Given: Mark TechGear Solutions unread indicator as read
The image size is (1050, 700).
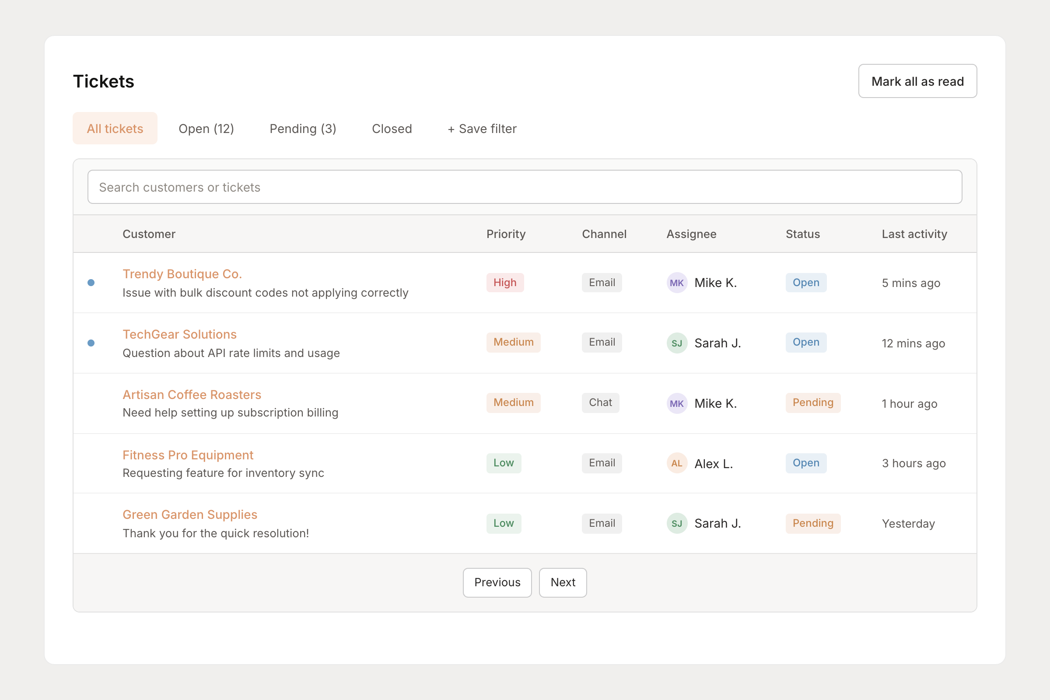Looking at the screenshot, I should (x=91, y=343).
